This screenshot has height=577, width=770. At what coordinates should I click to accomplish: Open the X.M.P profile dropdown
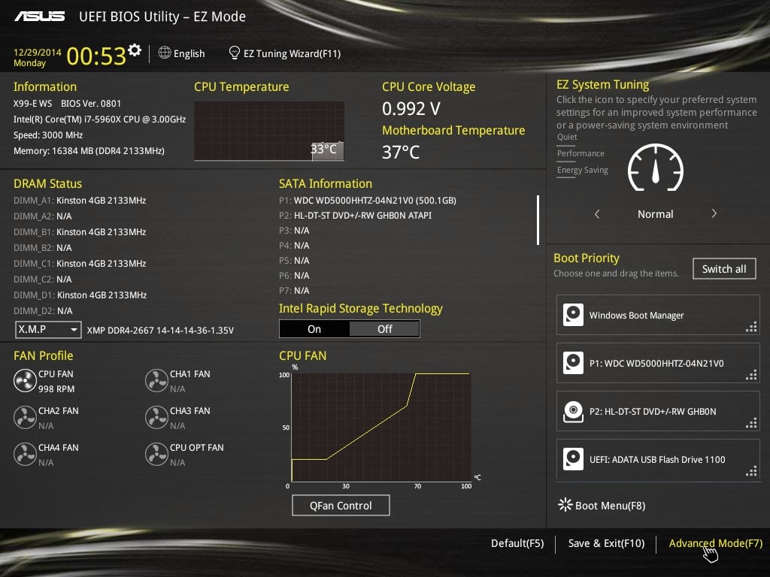pos(48,330)
